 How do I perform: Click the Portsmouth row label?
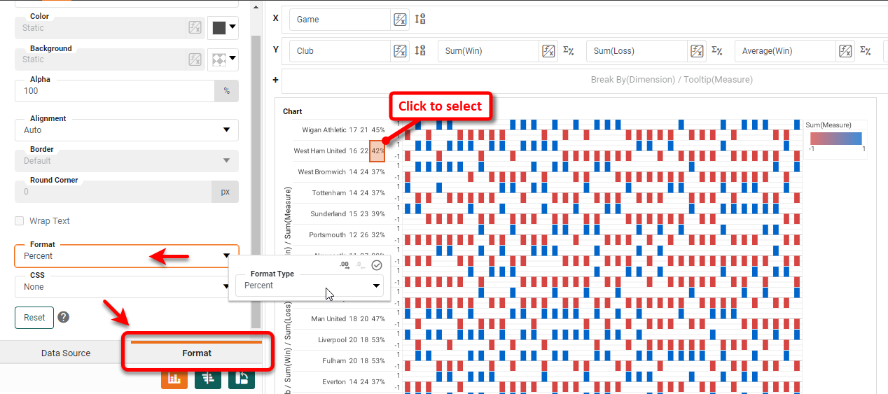pos(328,235)
